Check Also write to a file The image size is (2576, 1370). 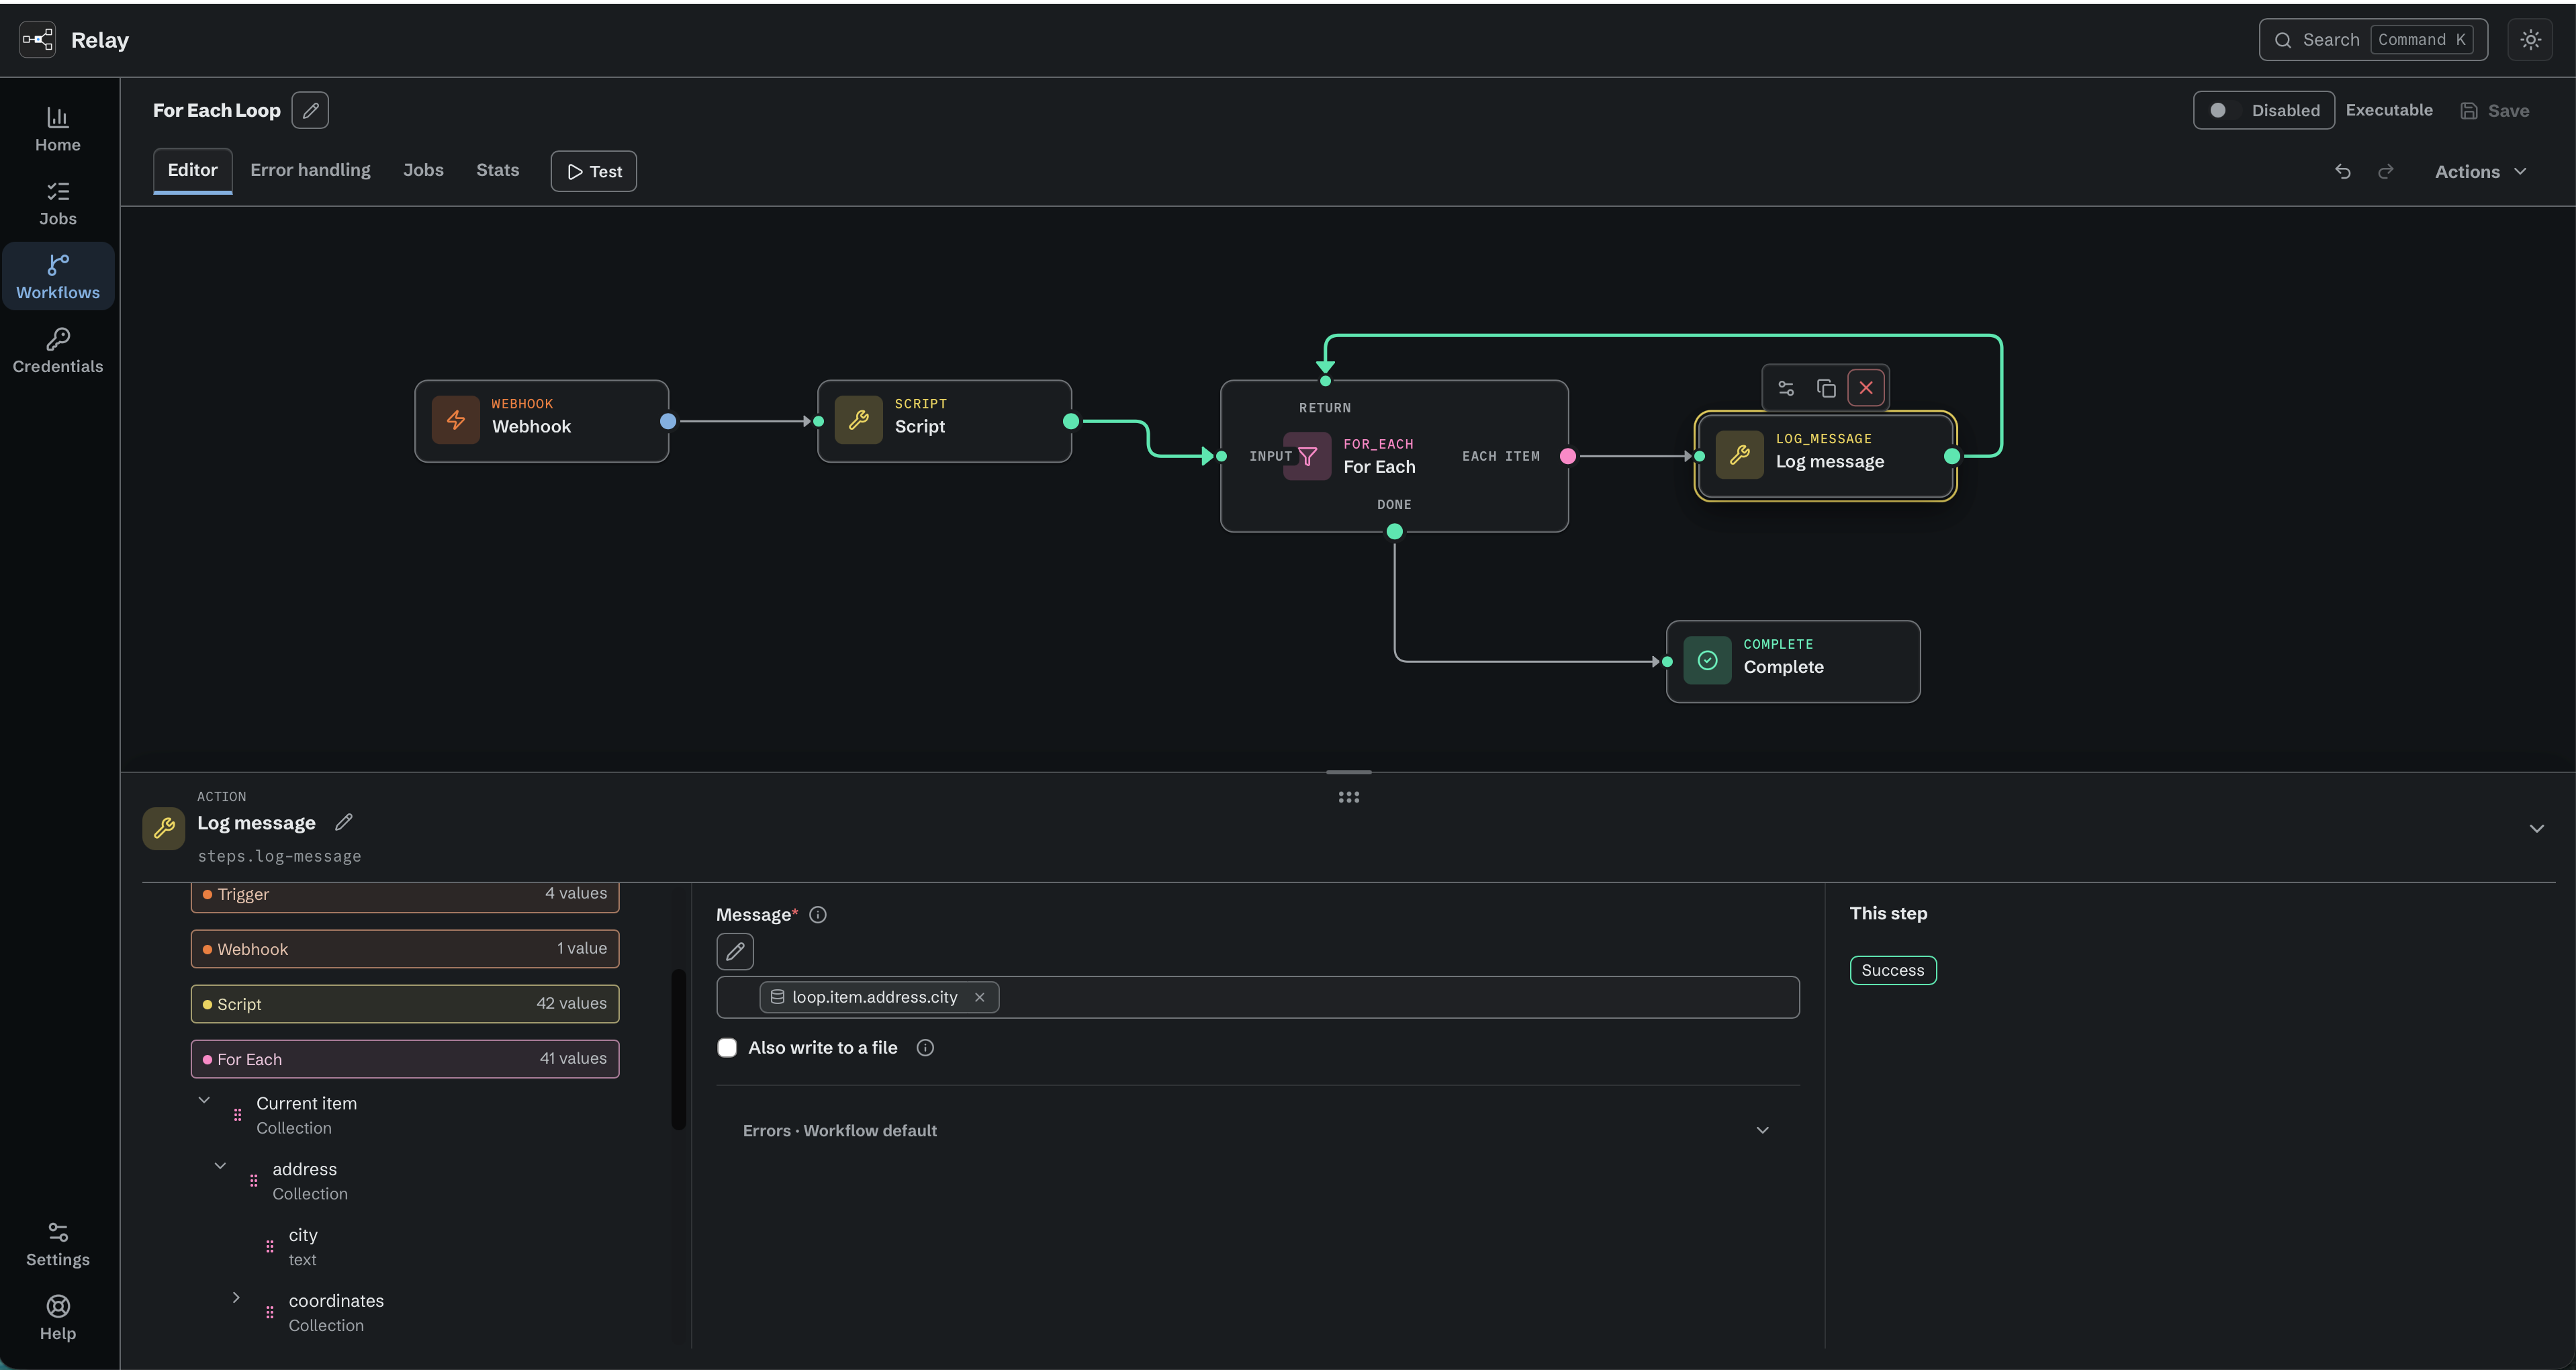tap(728, 1048)
